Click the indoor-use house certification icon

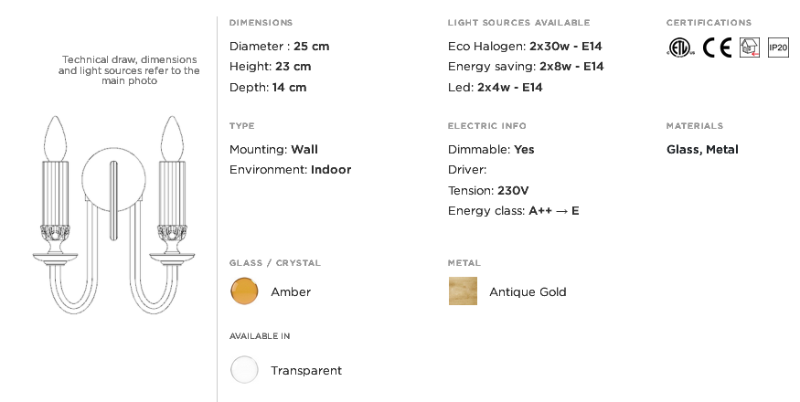click(750, 48)
